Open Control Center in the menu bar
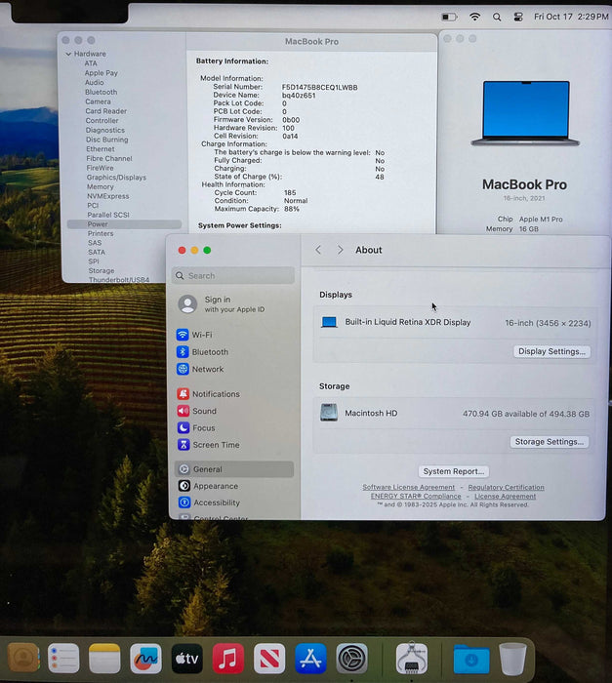612x683 pixels. click(x=518, y=17)
